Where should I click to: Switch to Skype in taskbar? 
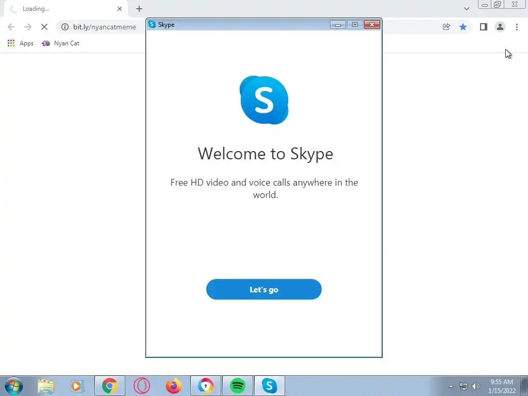[270, 386]
